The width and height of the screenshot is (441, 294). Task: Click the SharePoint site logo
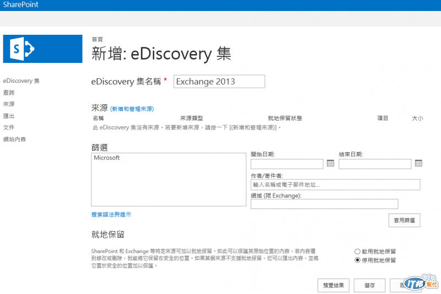coord(42,49)
